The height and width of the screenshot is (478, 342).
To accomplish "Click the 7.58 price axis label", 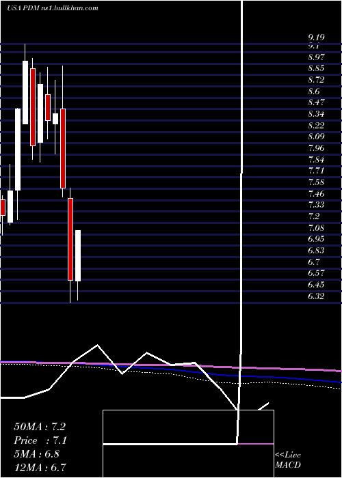I will click(316, 182).
